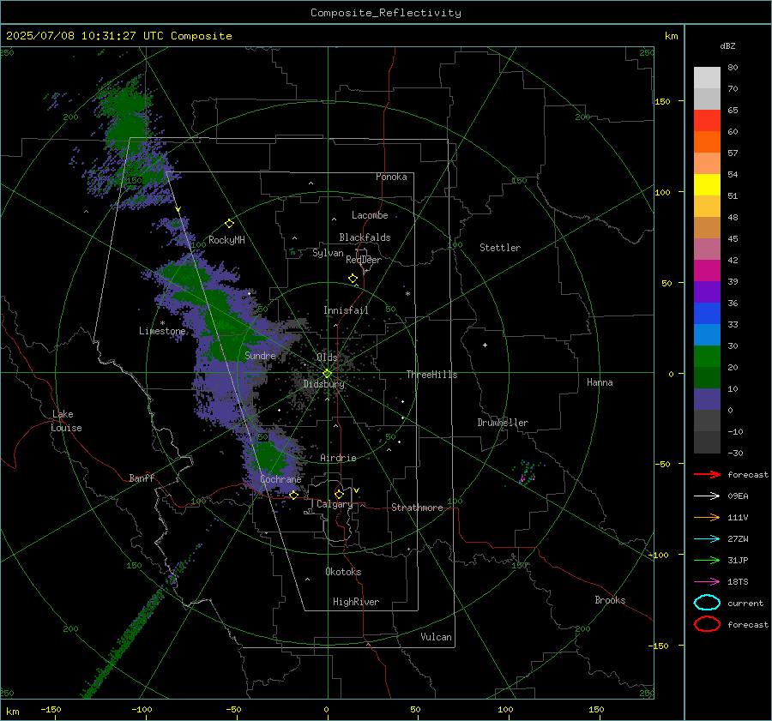Select the slate purple 0–10 dBZ swatch
This screenshot has height=721, width=772.
tap(707, 400)
